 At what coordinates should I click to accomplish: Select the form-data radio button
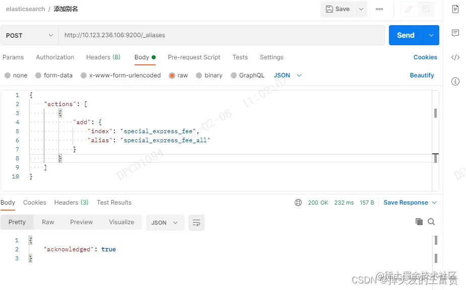coord(38,75)
